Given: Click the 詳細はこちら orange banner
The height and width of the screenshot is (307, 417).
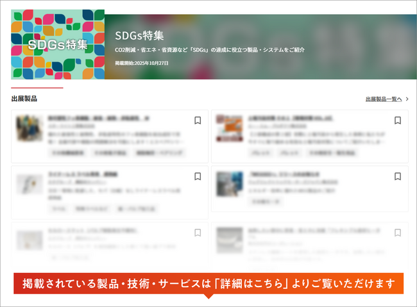Looking at the screenshot, I should 208,283.
